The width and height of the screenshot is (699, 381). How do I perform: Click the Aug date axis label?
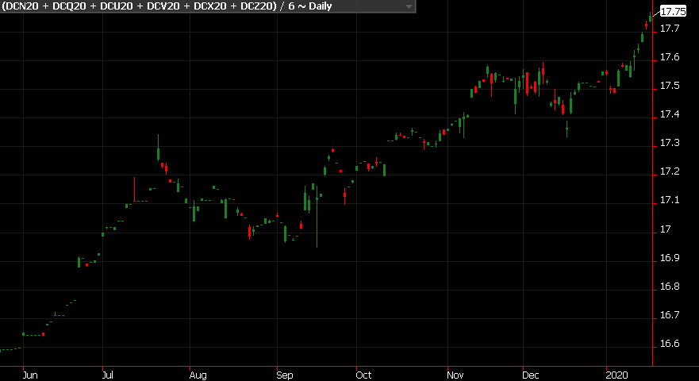(198, 375)
